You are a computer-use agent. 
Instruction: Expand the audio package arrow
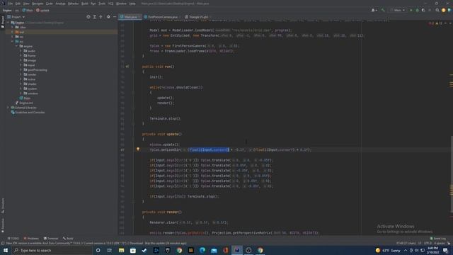pos(21,51)
